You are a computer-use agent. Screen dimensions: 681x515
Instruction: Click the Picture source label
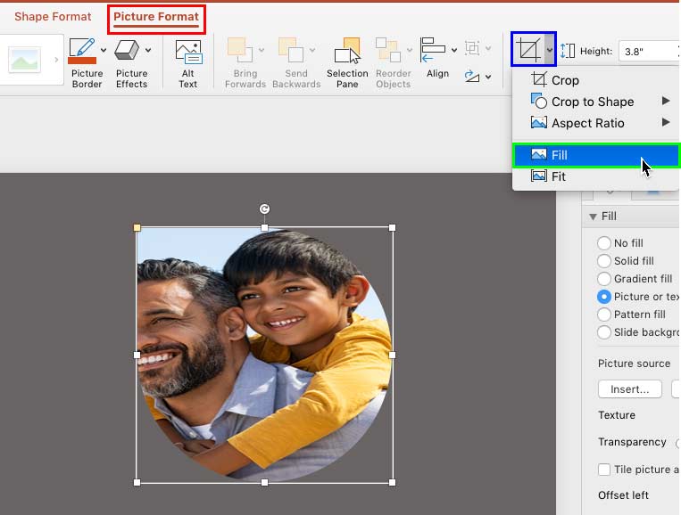click(634, 364)
